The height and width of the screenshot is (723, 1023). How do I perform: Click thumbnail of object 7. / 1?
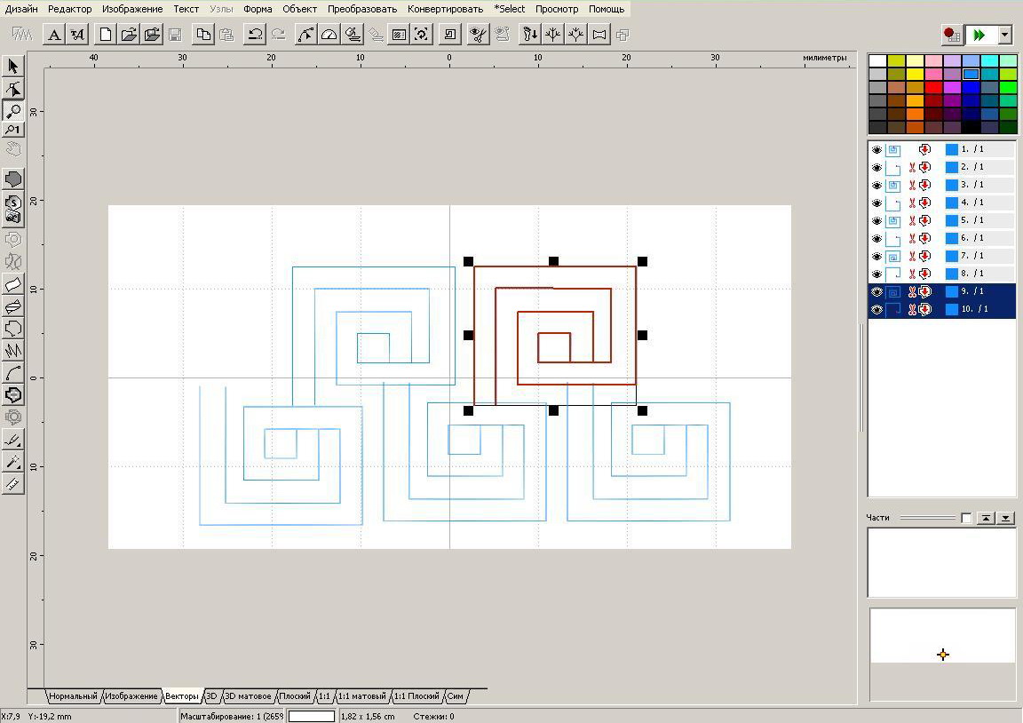(x=893, y=256)
